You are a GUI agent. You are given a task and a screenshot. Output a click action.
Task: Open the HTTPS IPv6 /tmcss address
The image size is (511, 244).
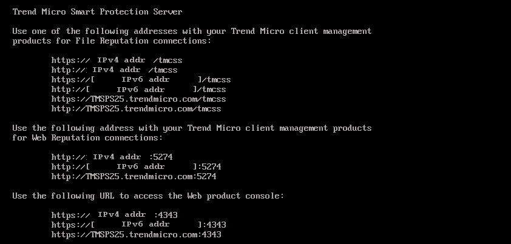pos(141,80)
